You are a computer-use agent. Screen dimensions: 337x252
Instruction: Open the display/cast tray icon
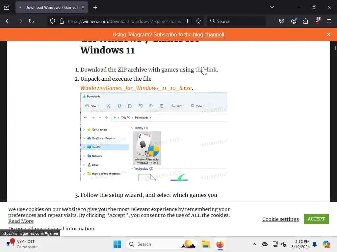[x=275, y=244]
